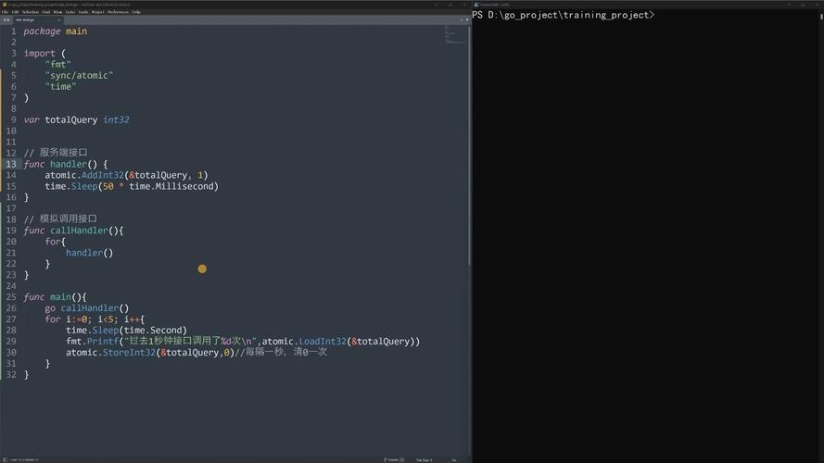
Task: Close the open .go file tab
Action: pos(59,20)
